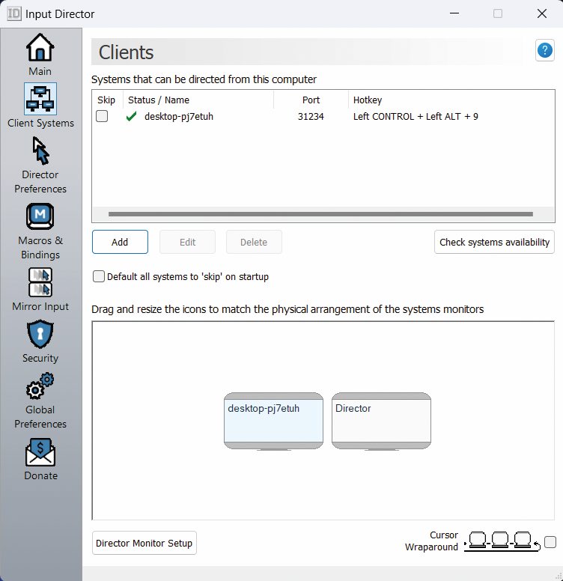Click the Delete button
This screenshot has width=563, height=581.
[254, 242]
